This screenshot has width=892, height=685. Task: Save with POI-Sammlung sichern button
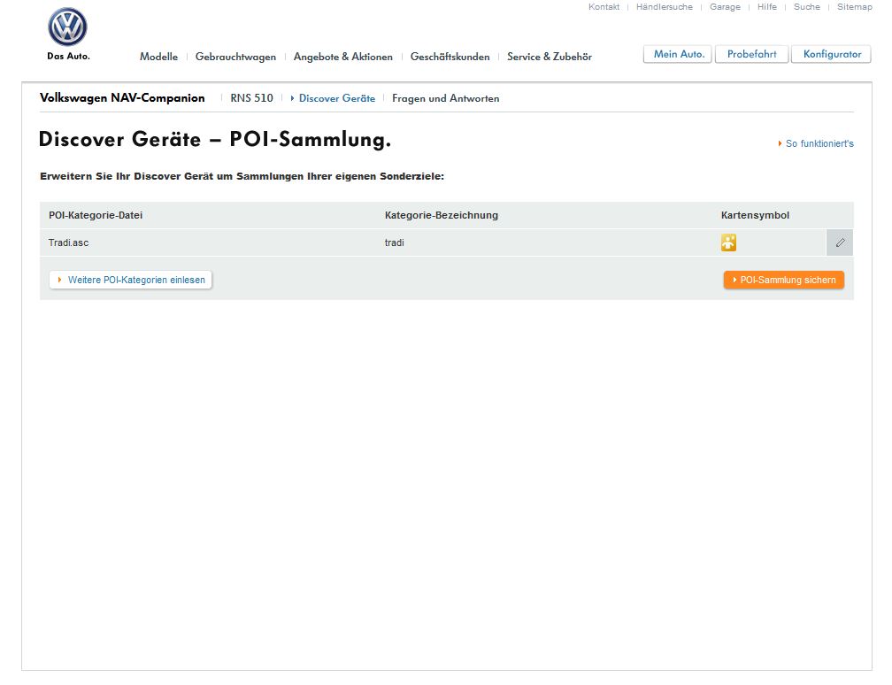(784, 280)
